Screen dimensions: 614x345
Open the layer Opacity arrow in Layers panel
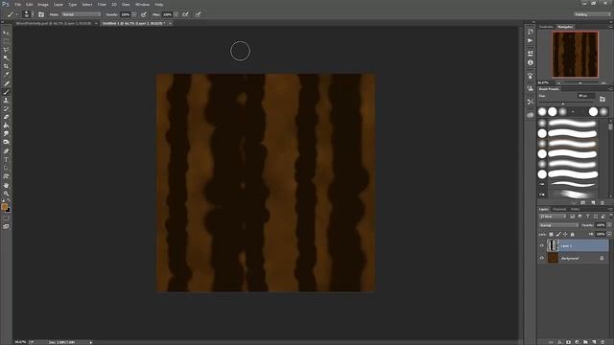609,225
